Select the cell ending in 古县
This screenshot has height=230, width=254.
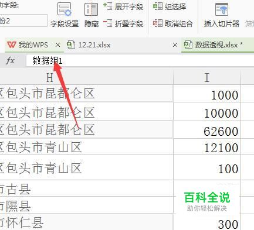pyautogui.click(x=86, y=188)
